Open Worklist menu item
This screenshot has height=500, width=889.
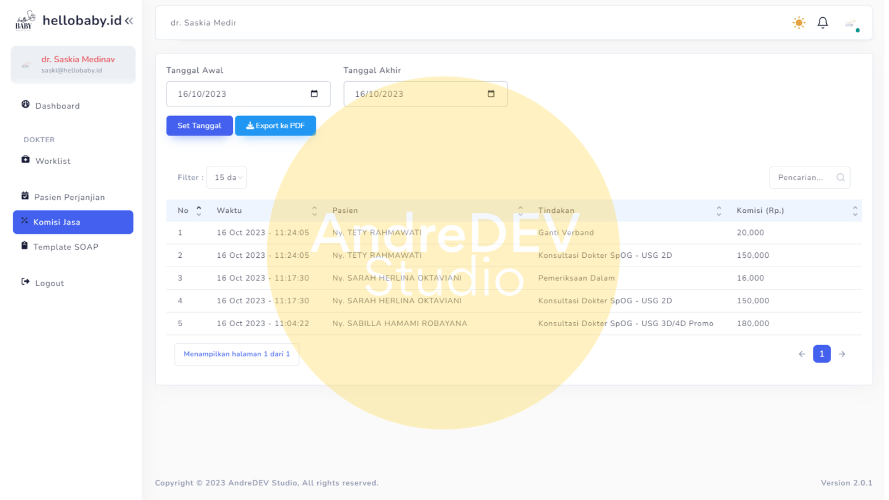click(x=53, y=161)
